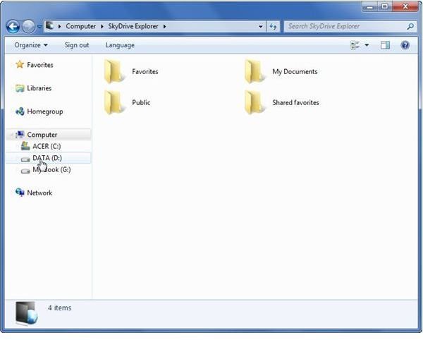Select Network in the navigation pane
This screenshot has height=340, width=423.
point(39,193)
